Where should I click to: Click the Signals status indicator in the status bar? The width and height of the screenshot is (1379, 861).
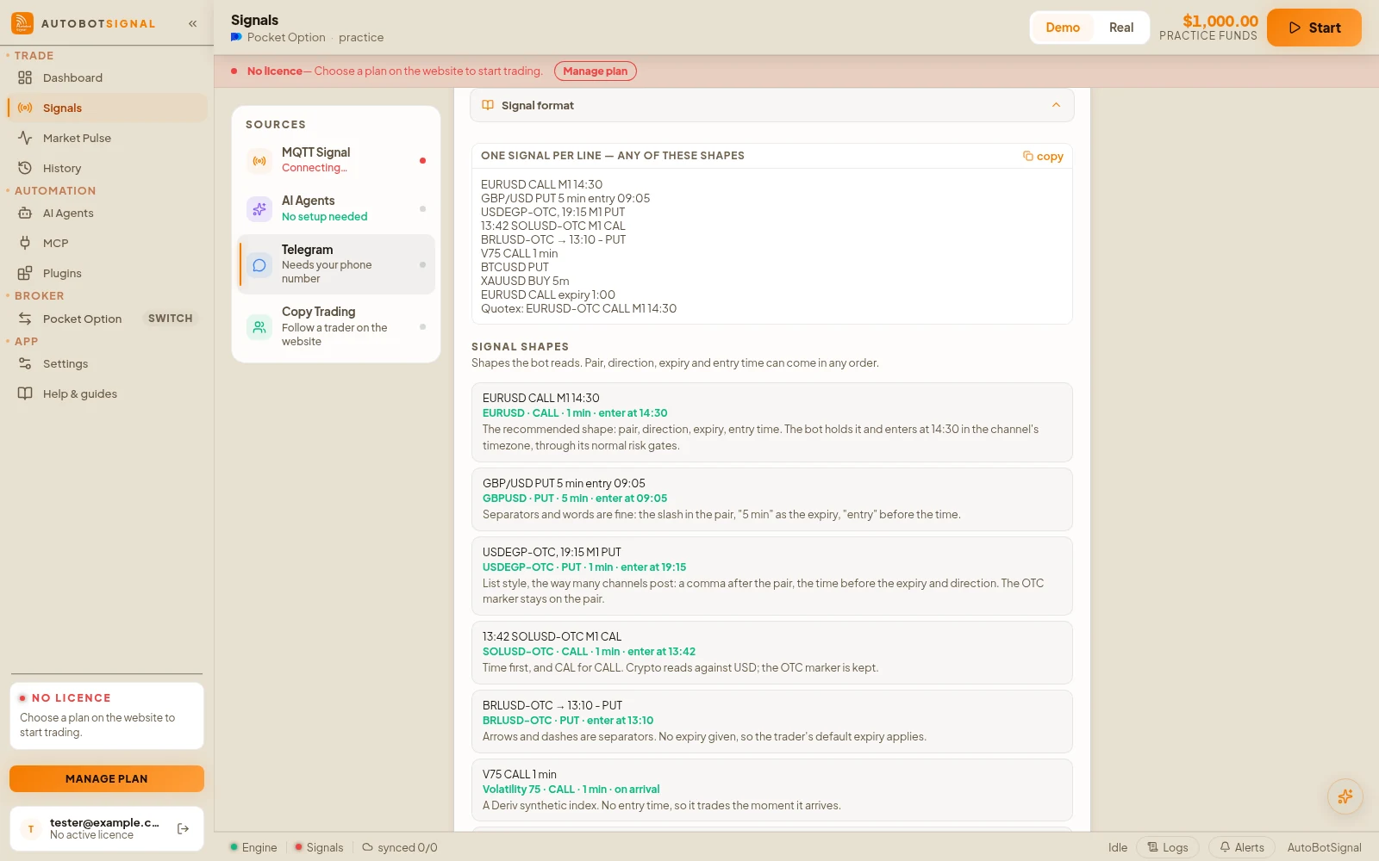319,847
